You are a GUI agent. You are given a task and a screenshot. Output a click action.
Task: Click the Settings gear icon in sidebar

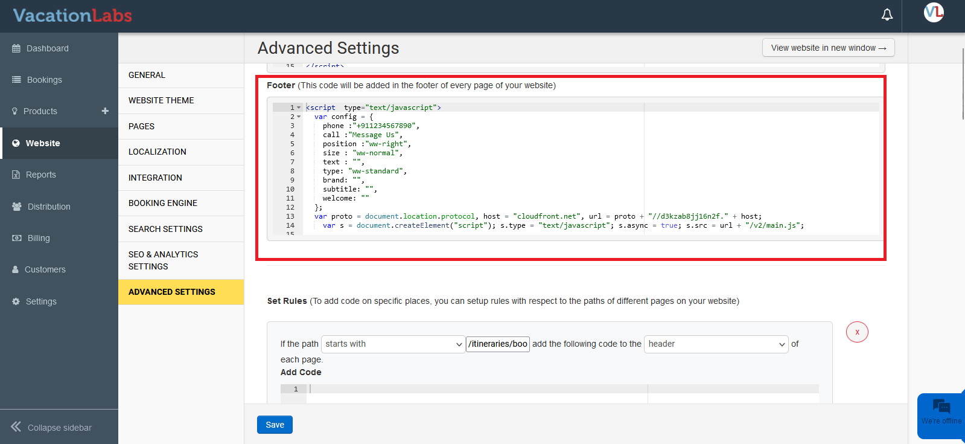[16, 301]
